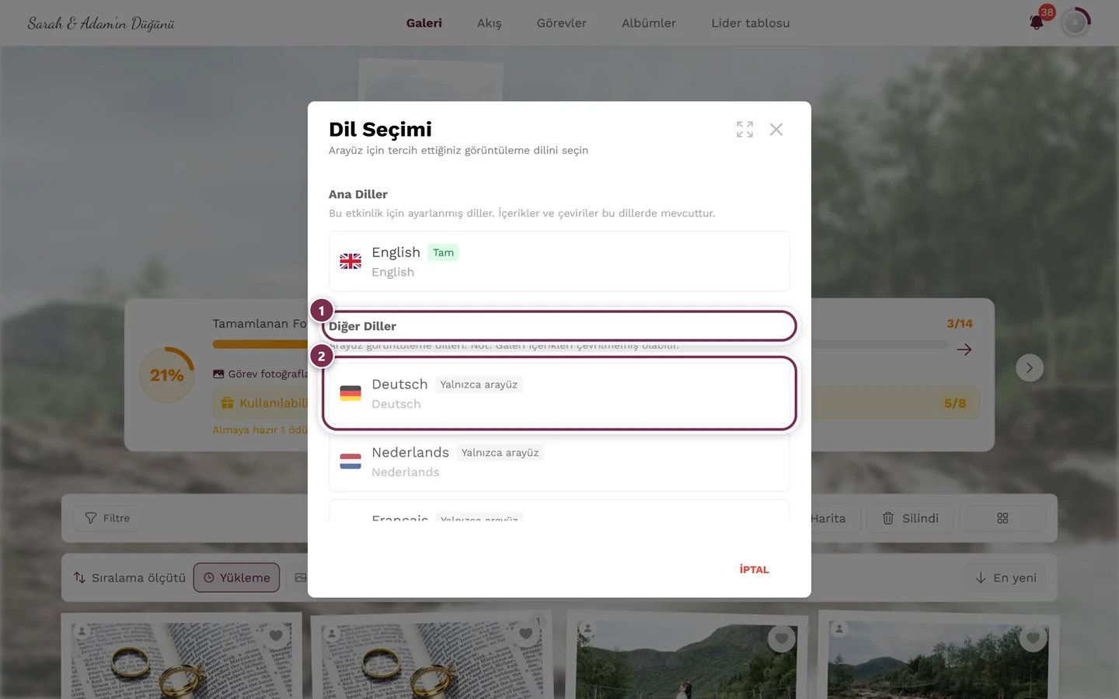This screenshot has height=699, width=1119.
Task: Close the Dil Seçimi dialog
Action: [x=776, y=129]
